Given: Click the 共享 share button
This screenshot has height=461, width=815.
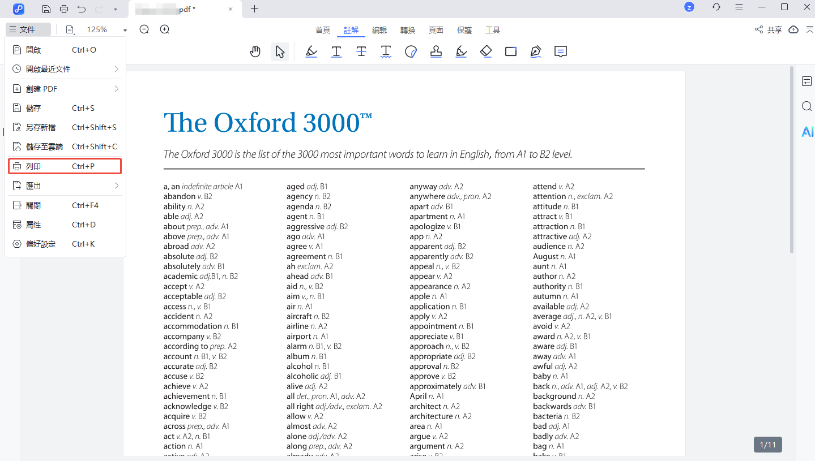Looking at the screenshot, I should pyautogui.click(x=769, y=30).
